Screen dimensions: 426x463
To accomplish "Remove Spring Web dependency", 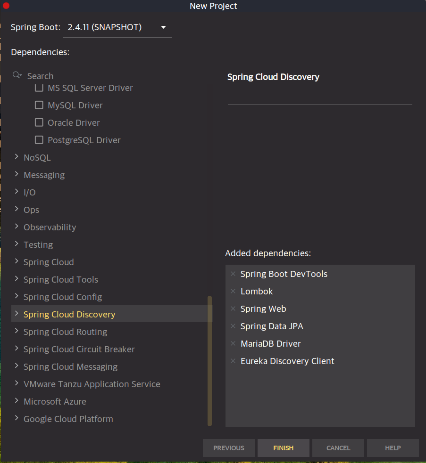I will [x=233, y=309].
